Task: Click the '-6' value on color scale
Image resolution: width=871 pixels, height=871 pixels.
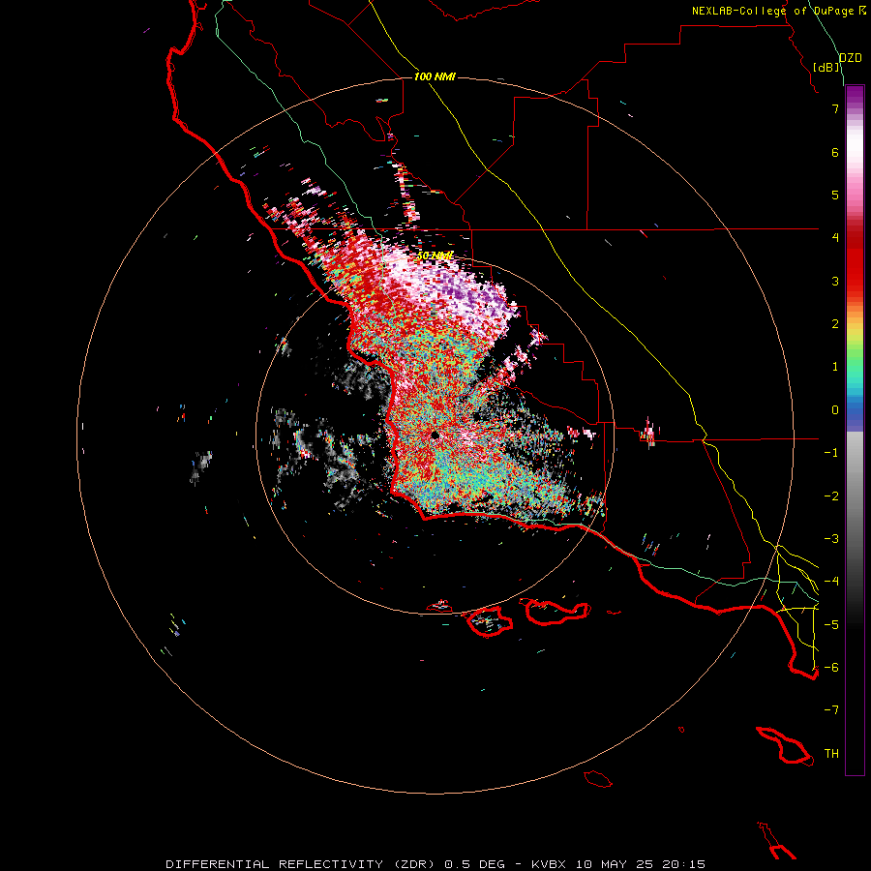Action: (831, 668)
